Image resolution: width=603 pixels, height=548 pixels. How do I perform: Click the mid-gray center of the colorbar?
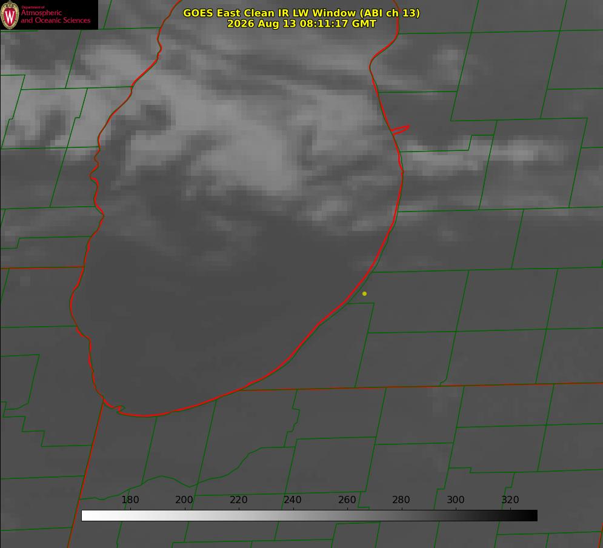point(309,515)
